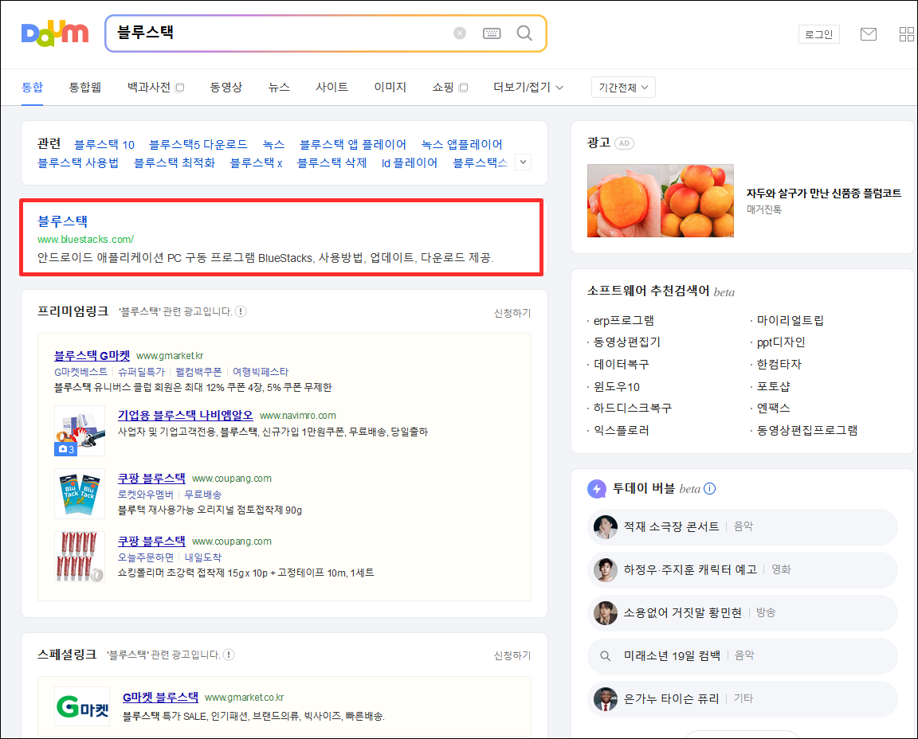Click related search 블루스택5 다운로드
Image resolution: width=918 pixels, height=739 pixels.
pyautogui.click(x=198, y=144)
